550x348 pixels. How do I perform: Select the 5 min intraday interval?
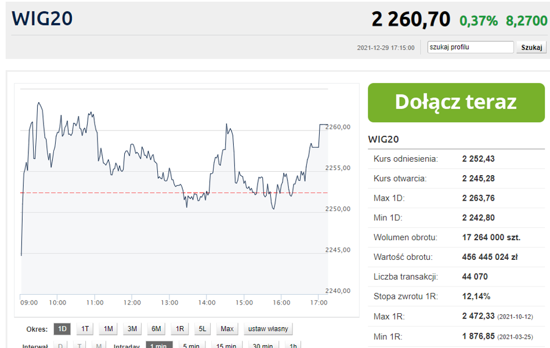click(191, 345)
